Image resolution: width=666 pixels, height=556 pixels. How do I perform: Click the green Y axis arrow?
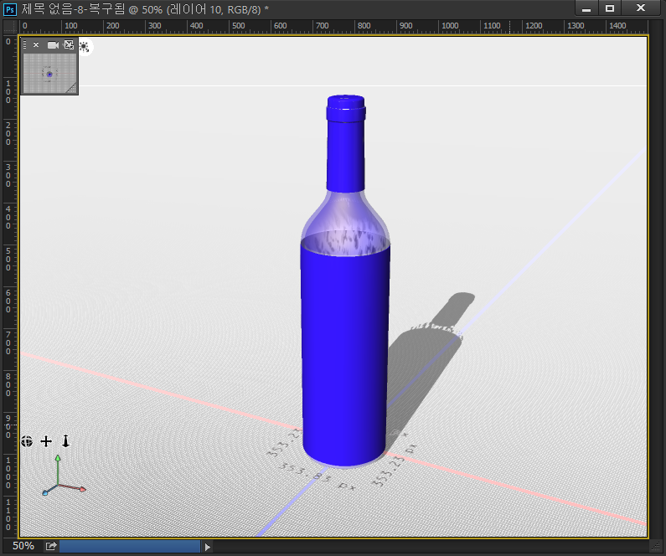[57, 459]
